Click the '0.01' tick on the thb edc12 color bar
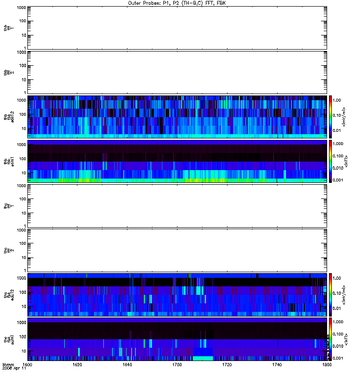The height and width of the screenshot is (378, 354). 337,130
